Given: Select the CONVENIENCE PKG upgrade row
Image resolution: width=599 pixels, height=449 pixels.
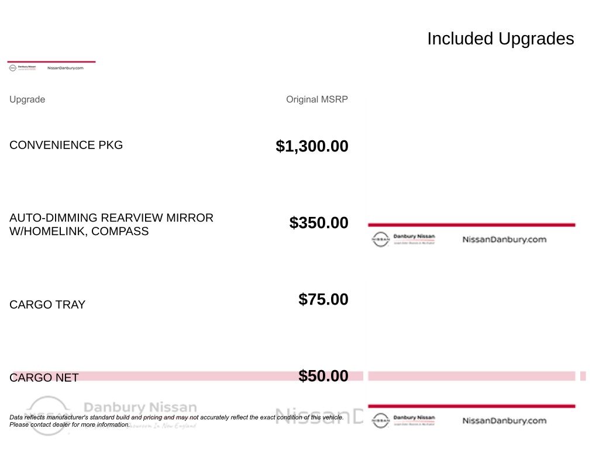Looking at the screenshot, I should [66, 145].
